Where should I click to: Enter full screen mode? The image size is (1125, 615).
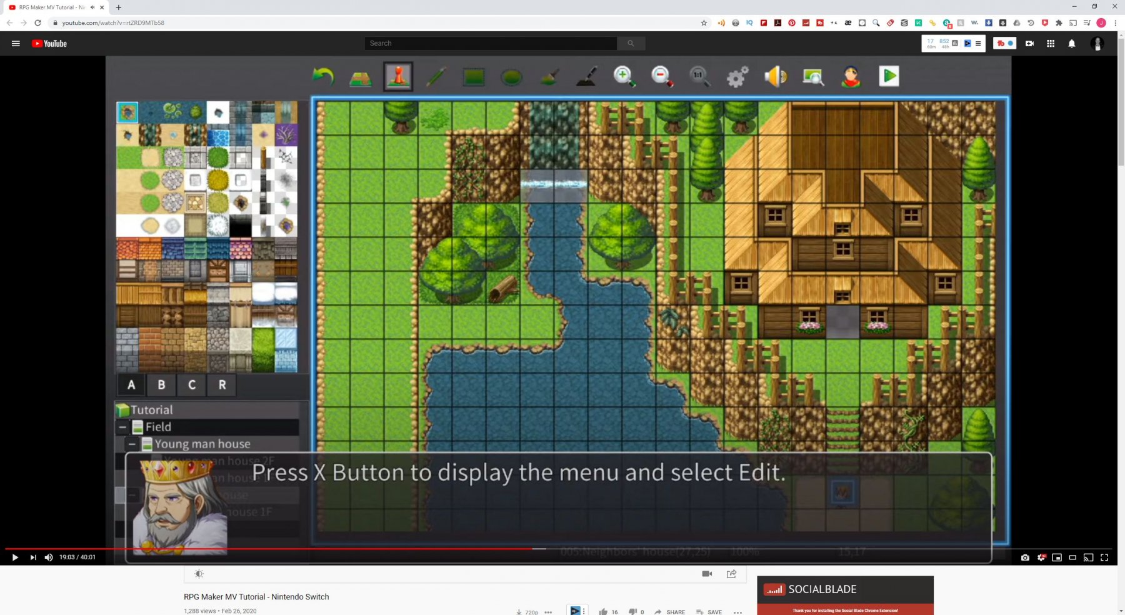1104,557
